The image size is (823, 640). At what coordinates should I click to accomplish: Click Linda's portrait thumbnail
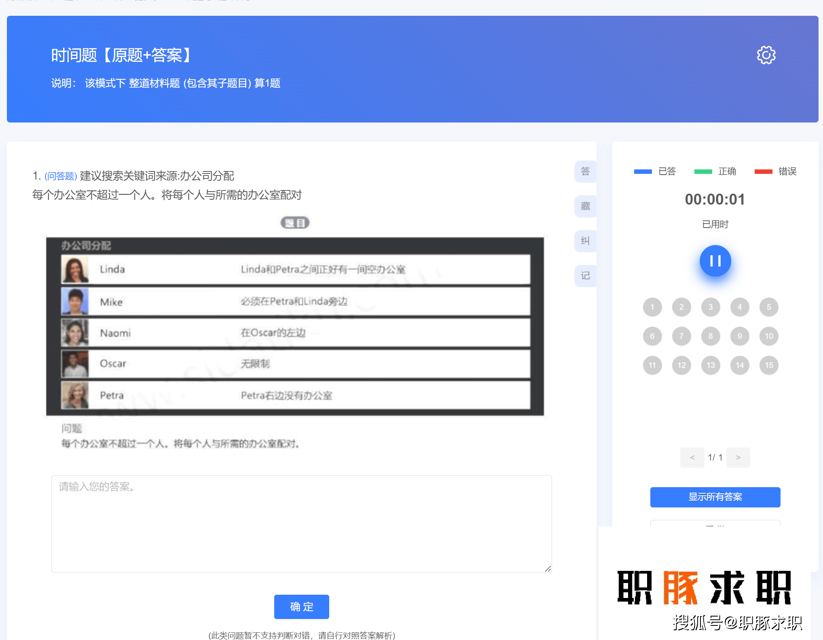[75, 270]
